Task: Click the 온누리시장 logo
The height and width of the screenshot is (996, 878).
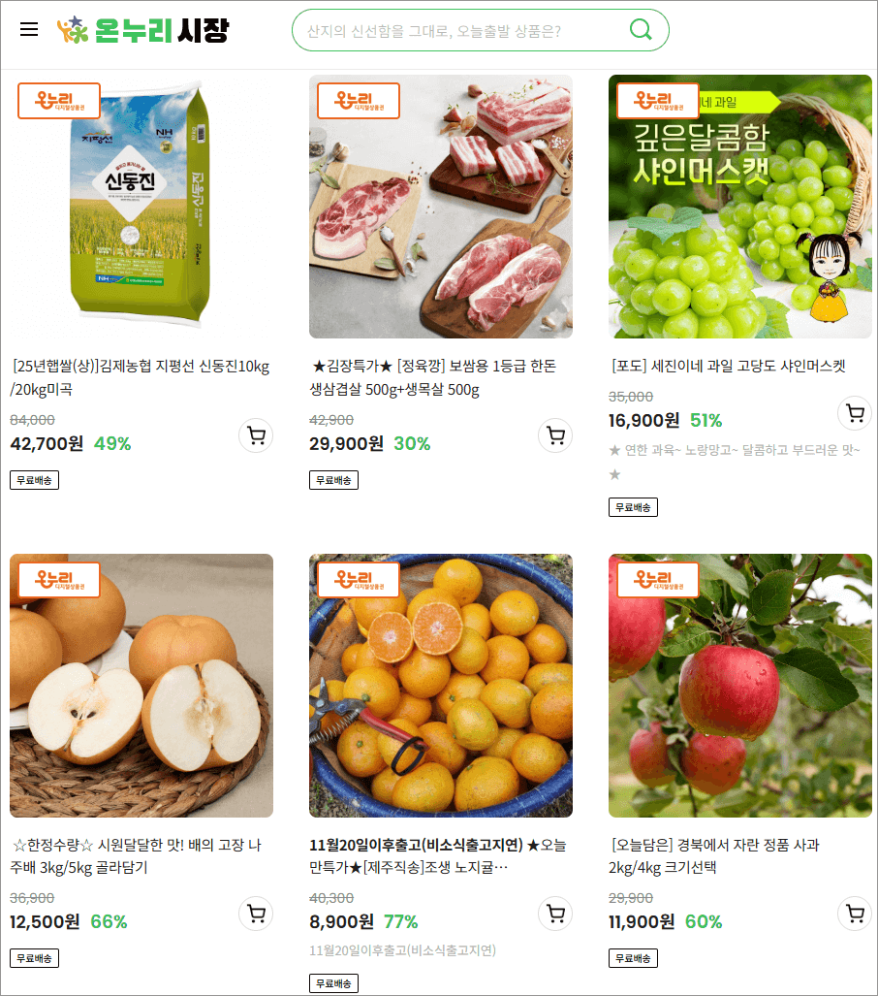Action: pos(142,30)
